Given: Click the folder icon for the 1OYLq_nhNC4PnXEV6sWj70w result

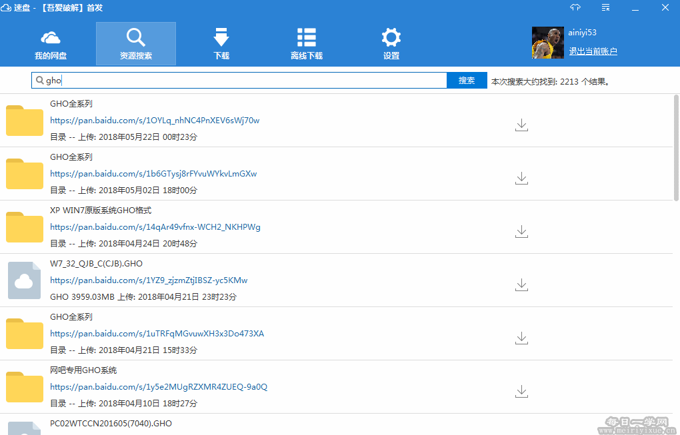Looking at the screenshot, I should pyautogui.click(x=24, y=121).
